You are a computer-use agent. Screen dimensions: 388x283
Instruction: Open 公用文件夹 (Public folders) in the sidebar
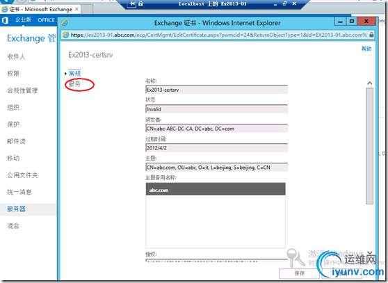pyautogui.click(x=22, y=175)
